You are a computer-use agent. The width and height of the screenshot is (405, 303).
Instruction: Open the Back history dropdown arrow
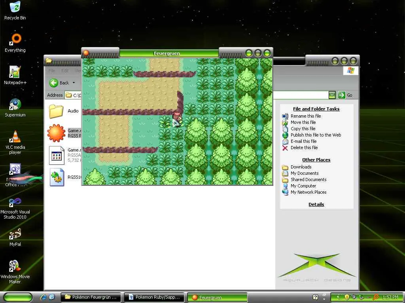coord(74,83)
